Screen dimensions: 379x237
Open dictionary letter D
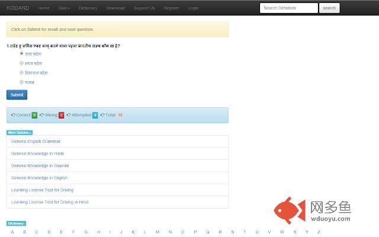pyautogui.click(x=49, y=232)
